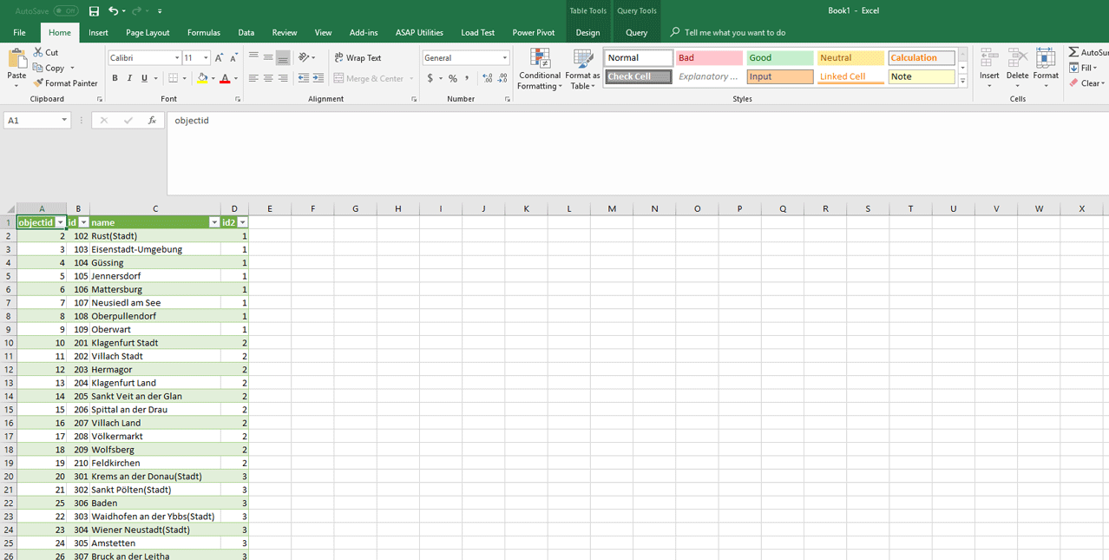Apply the Neutral cell style
Image resolution: width=1109 pixels, height=560 pixels.
(850, 57)
